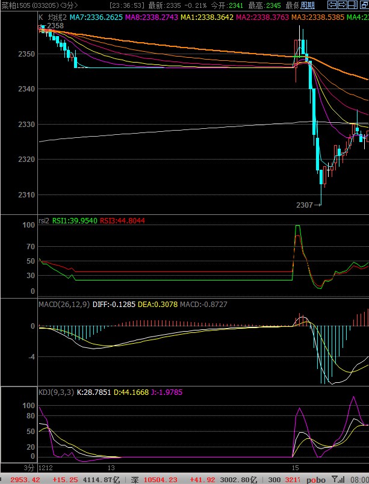This screenshot has width=369, height=484.
Task: Open the 周期 period selector
Action: click(x=307, y=5)
